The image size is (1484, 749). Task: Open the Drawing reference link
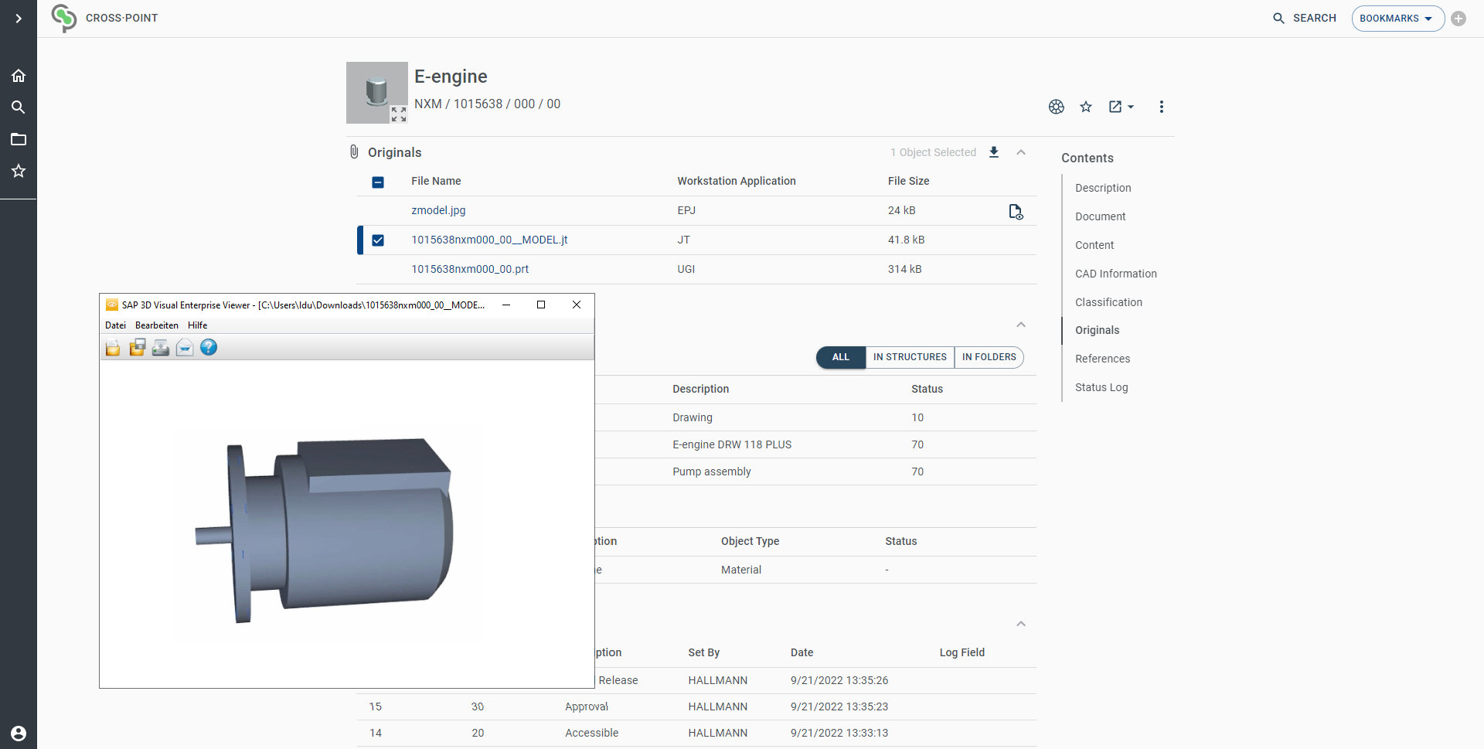pos(693,417)
